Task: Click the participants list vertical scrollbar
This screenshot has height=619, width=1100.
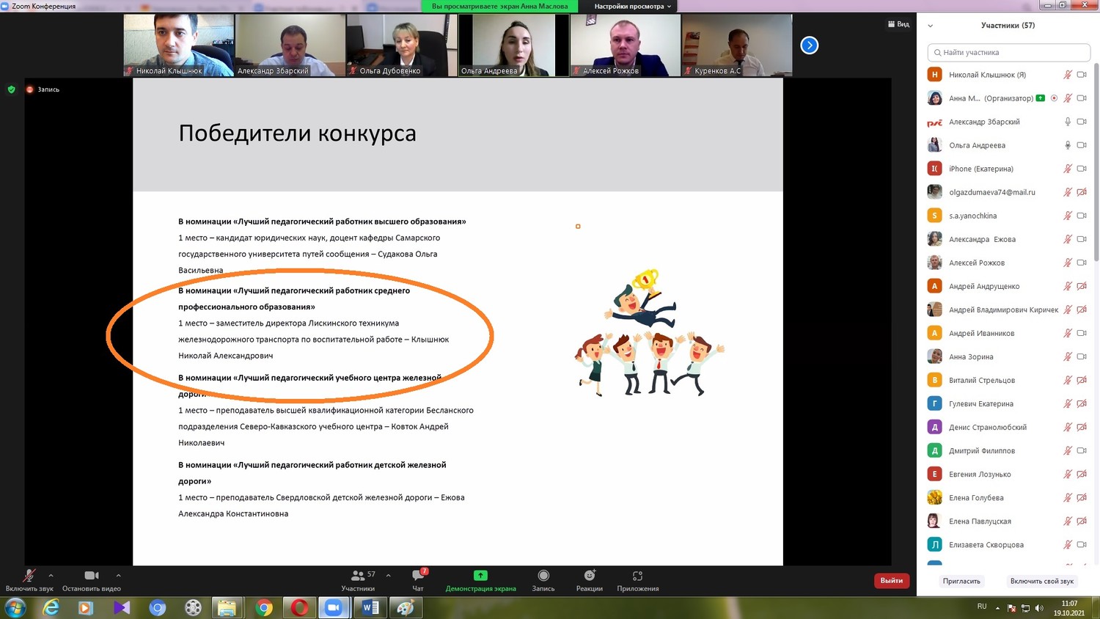Action: [1096, 161]
